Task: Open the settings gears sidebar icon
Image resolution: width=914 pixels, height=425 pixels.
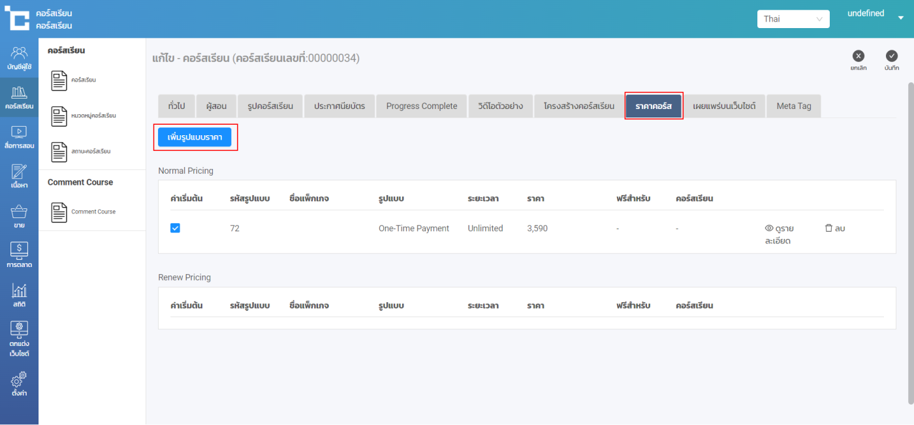Action: click(x=19, y=380)
